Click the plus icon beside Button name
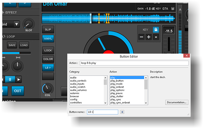Screen dimensions: 203x128 click(122, 112)
